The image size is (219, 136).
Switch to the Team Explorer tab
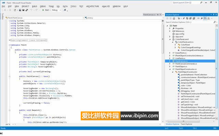[186, 124]
